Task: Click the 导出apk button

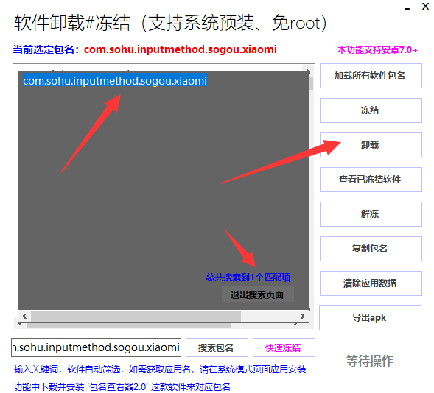Action: tap(370, 318)
